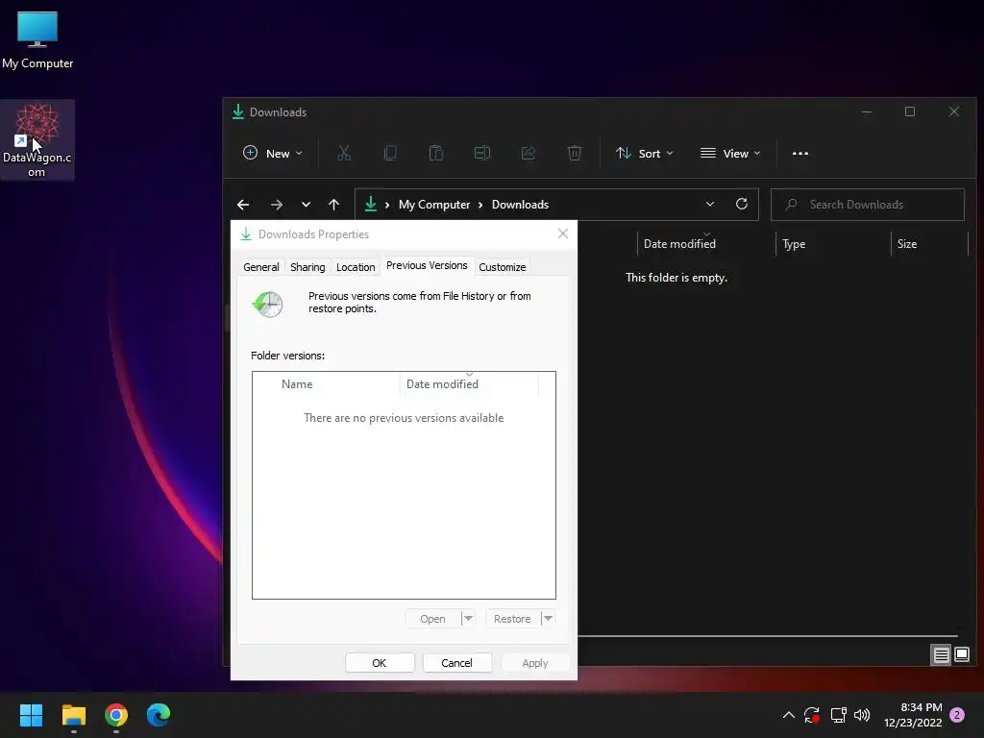The height and width of the screenshot is (738, 984).
Task: Show hidden system tray icons
Action: [789, 715]
